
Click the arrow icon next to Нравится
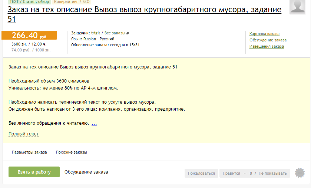(245, 173)
